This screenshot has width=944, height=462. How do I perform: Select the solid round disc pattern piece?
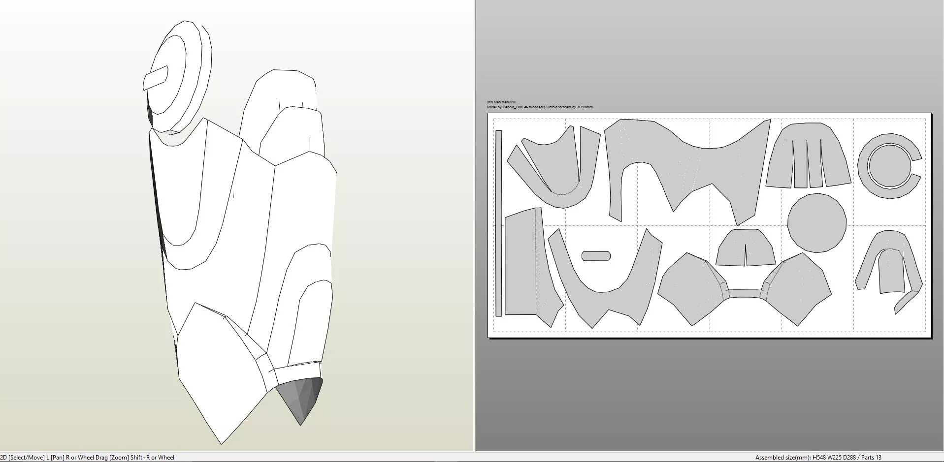tap(816, 223)
